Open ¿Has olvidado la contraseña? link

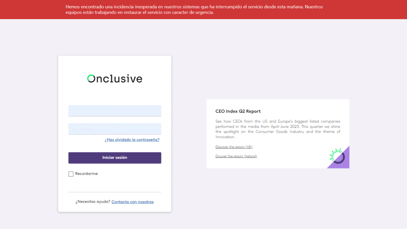(x=132, y=139)
